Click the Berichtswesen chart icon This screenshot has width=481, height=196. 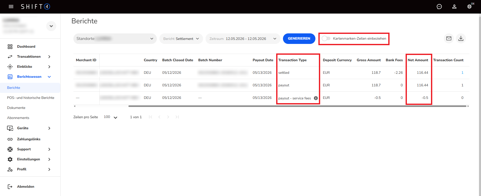point(10,77)
